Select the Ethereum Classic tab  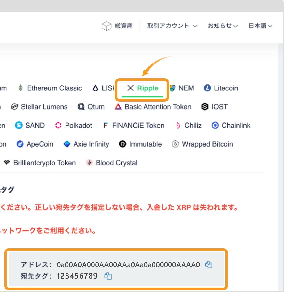click(50, 88)
